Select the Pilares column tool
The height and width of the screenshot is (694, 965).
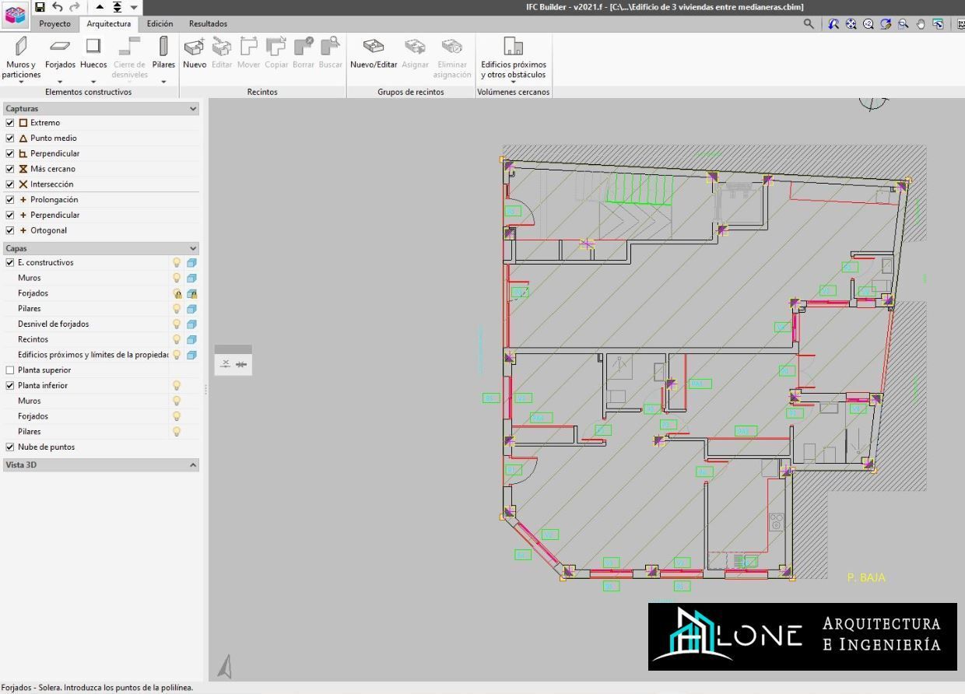163,53
